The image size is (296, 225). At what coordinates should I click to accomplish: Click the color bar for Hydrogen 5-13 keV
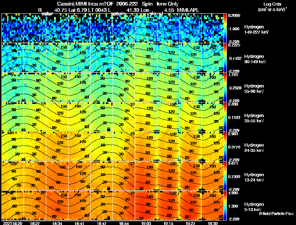225,205
